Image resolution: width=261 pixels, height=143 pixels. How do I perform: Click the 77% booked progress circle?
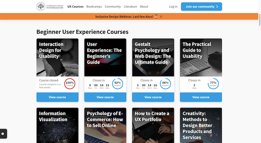pos(213,84)
